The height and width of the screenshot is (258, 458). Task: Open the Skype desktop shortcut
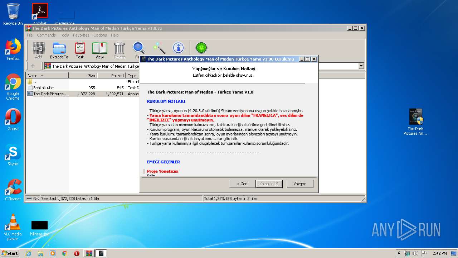[x=13, y=155]
